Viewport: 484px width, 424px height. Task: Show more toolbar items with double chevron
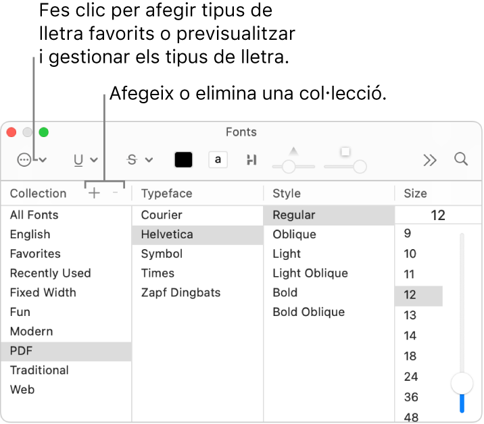coord(430,159)
